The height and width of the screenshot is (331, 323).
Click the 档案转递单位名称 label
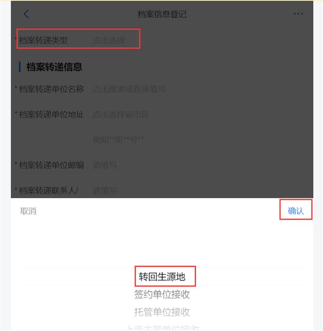51,89
